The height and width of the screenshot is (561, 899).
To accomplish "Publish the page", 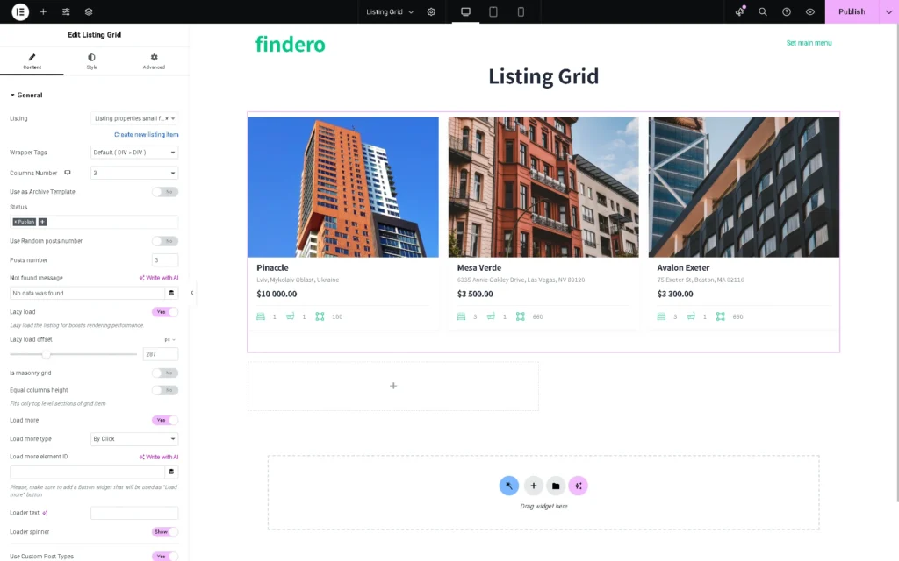I will click(852, 11).
